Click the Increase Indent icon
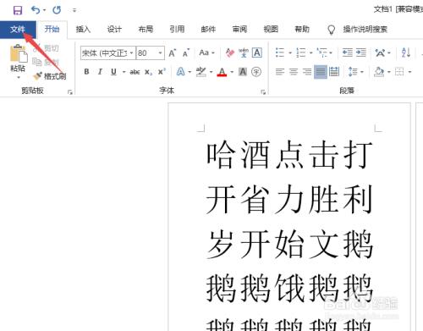Viewport: 423px width, 331px height. [361, 52]
